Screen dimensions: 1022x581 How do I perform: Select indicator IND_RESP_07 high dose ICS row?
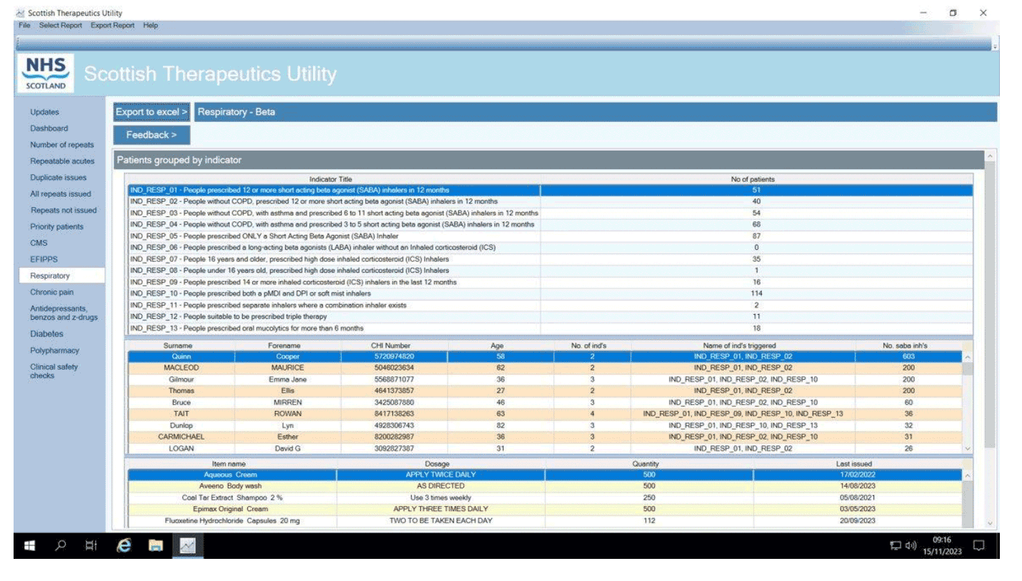click(549, 259)
